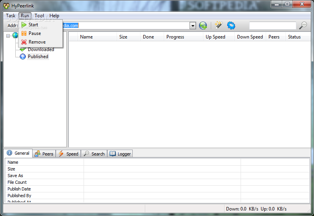Switch to the Peers tab
314x216 pixels.
pos(44,154)
